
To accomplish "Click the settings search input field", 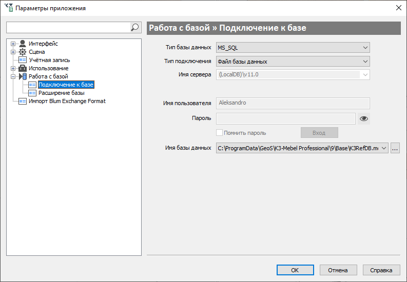I will click(x=68, y=27).
